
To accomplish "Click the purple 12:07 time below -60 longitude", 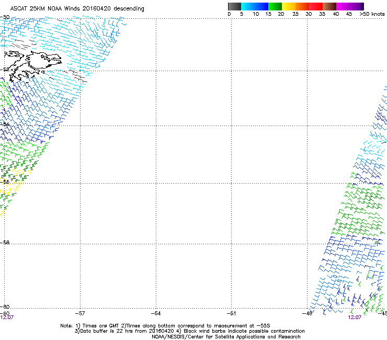I will pos(7,318).
